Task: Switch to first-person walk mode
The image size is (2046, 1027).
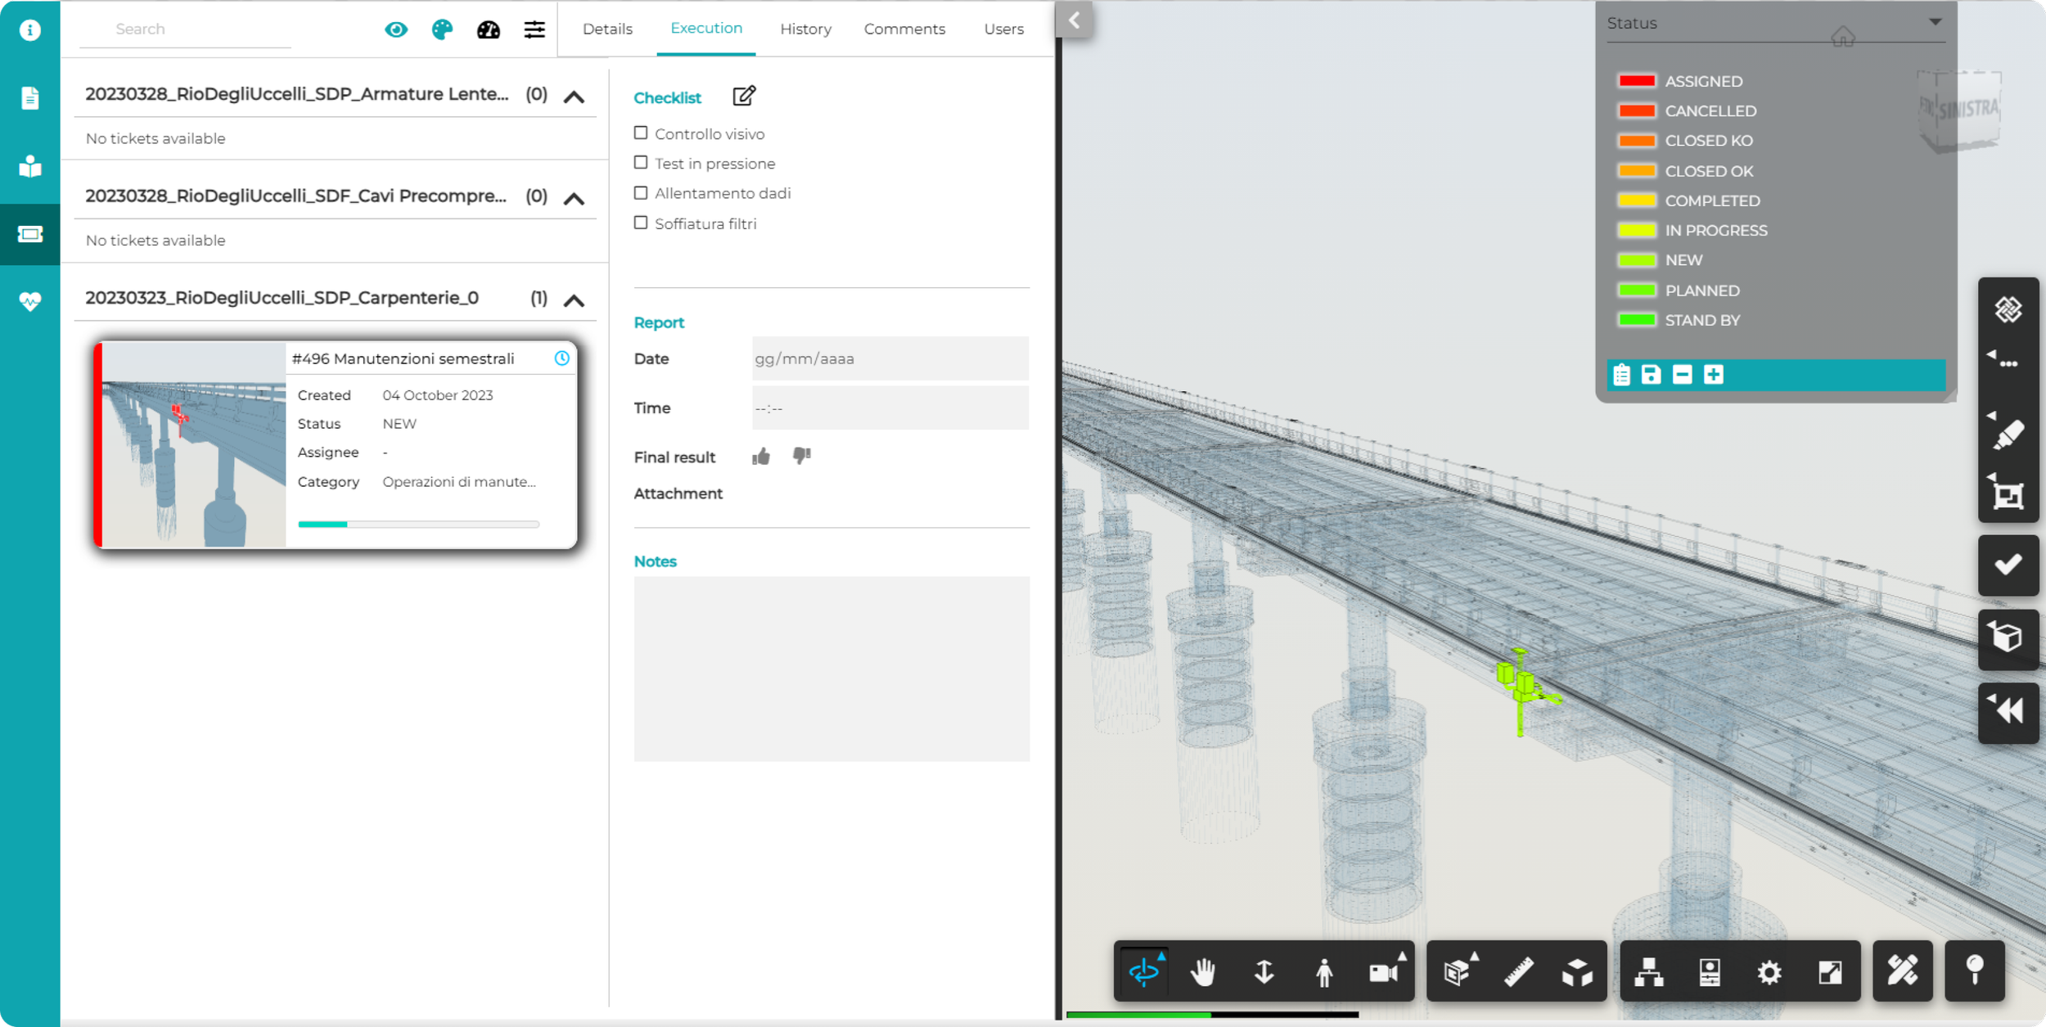Action: click(1324, 972)
